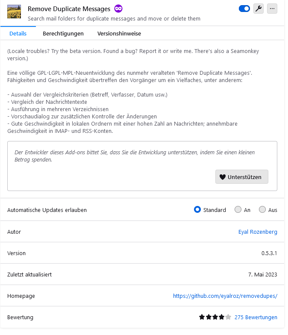Open the 275 Bewertungen reviews link
Image resolution: width=288 pixels, height=335 pixels.
coord(256,317)
